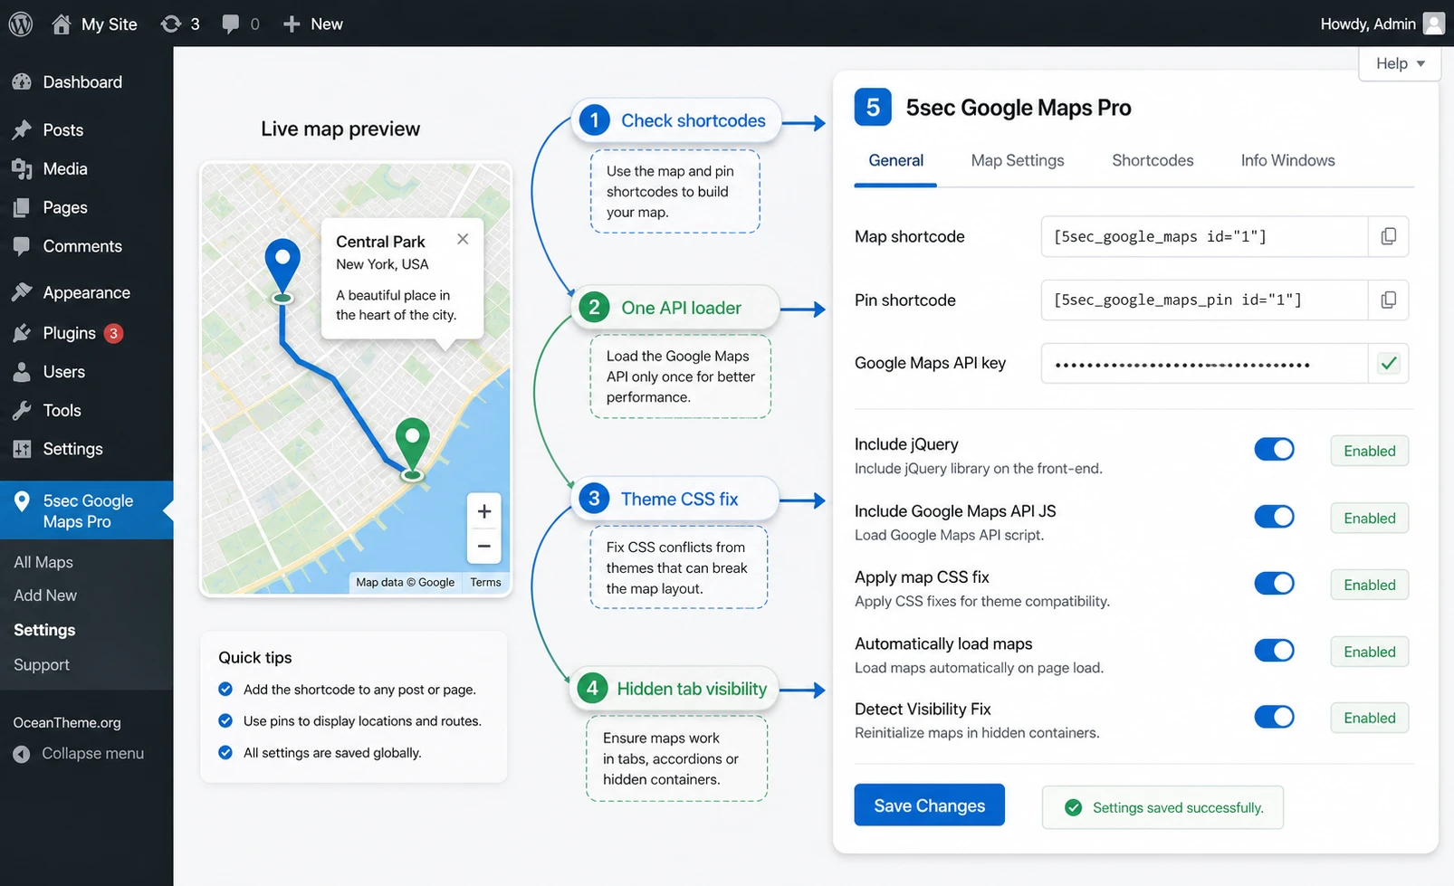Click the Media sidebar icon

[x=22, y=169]
